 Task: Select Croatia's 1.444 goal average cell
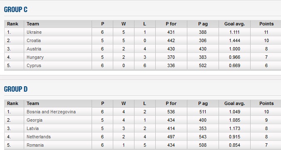pyautogui.click(x=234, y=40)
